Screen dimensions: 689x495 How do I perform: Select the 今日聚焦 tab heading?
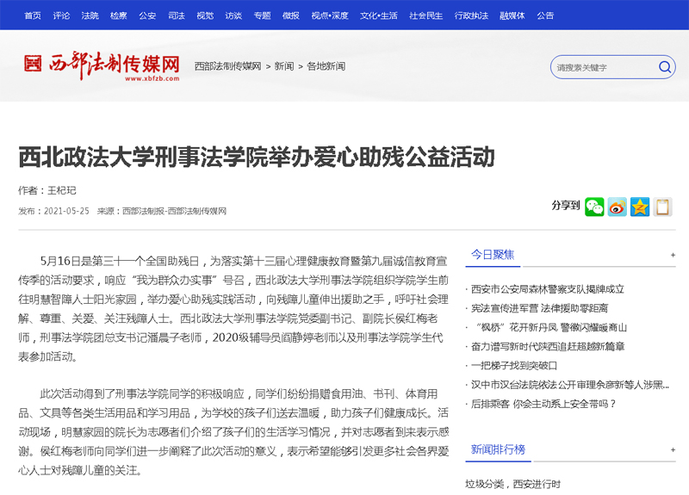tap(493, 254)
